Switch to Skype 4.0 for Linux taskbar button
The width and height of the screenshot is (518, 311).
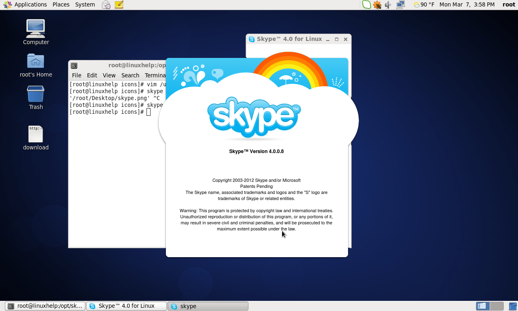coord(127,306)
